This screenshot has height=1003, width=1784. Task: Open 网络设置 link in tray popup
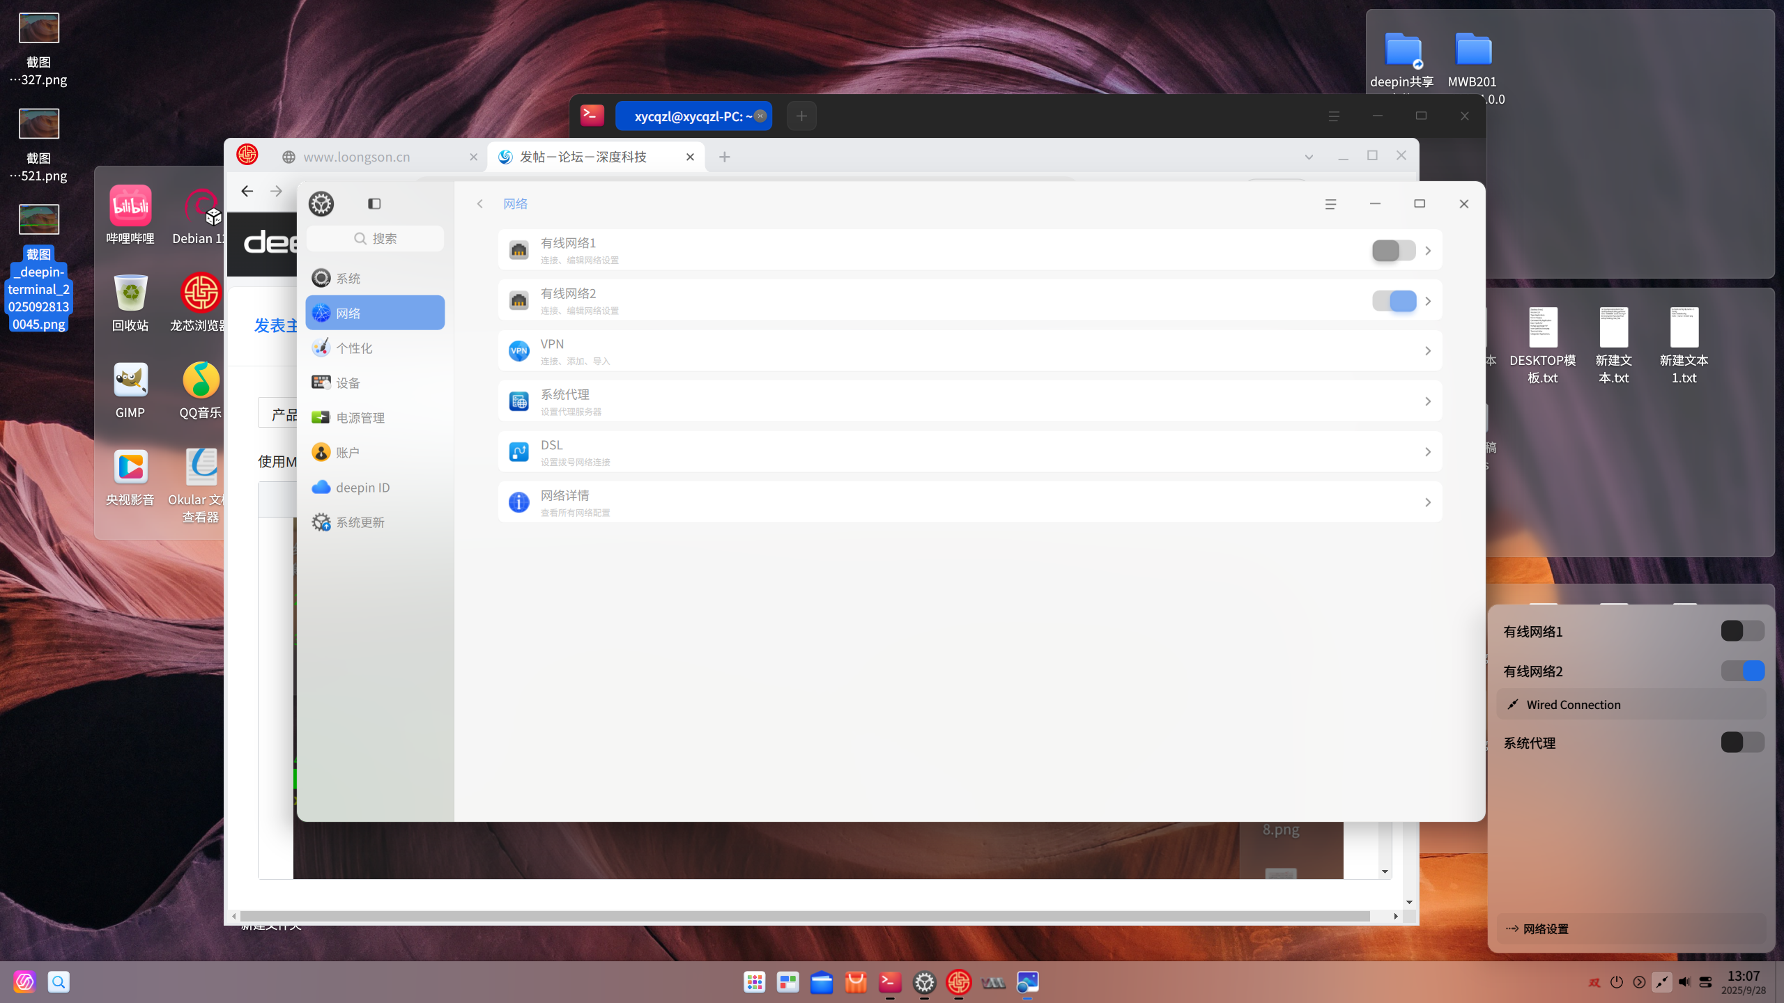1631,928
